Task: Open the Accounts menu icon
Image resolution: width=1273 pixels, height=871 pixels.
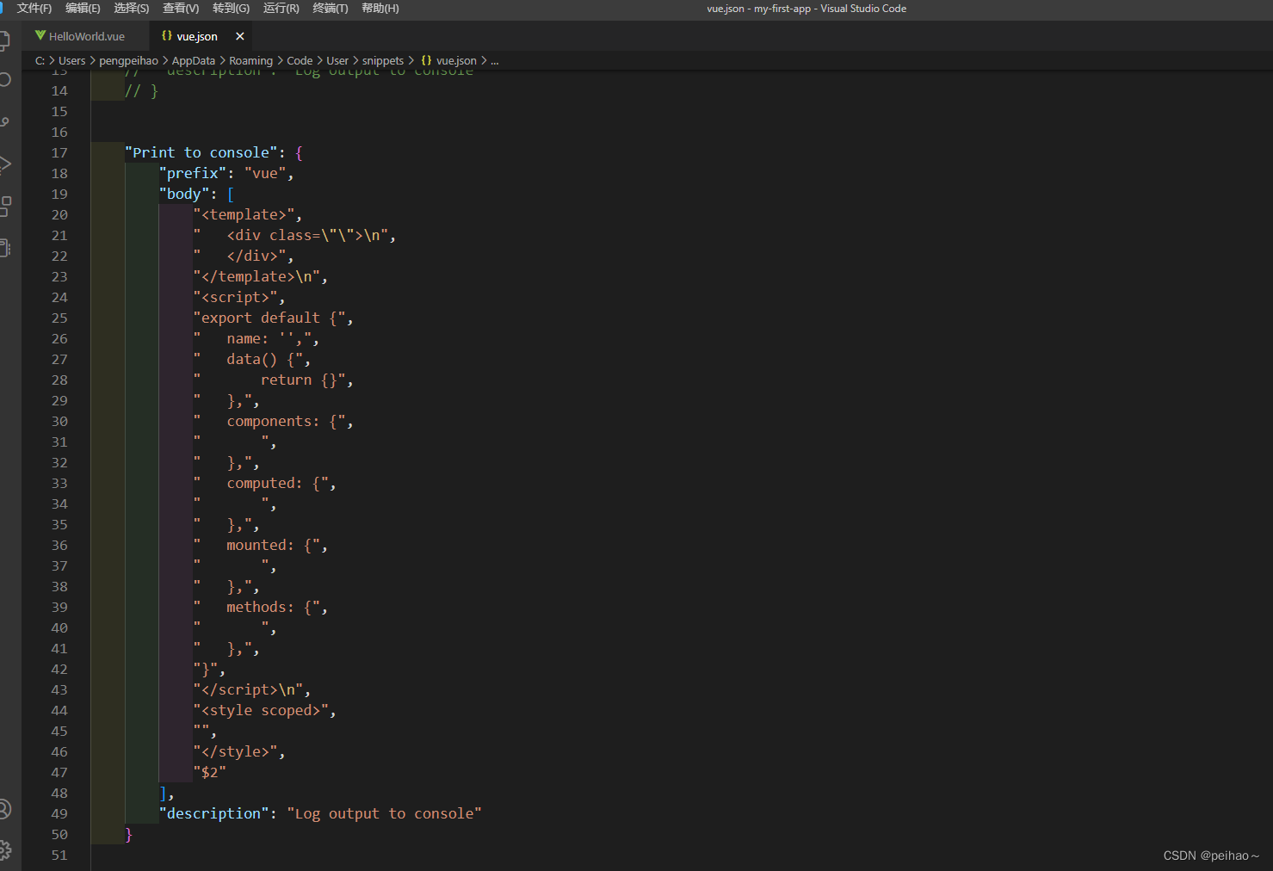Action: point(4,809)
